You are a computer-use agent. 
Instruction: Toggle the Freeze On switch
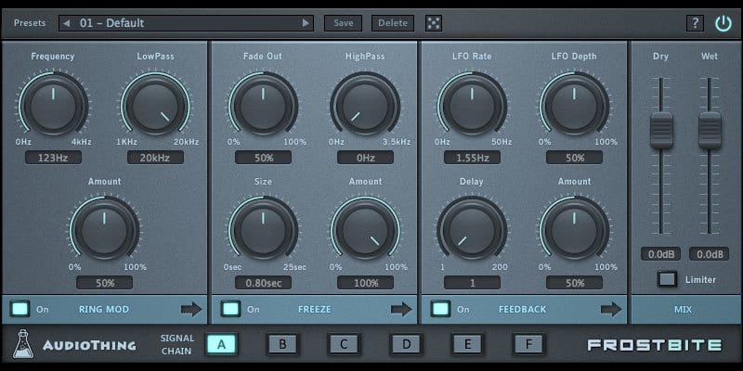pos(230,309)
